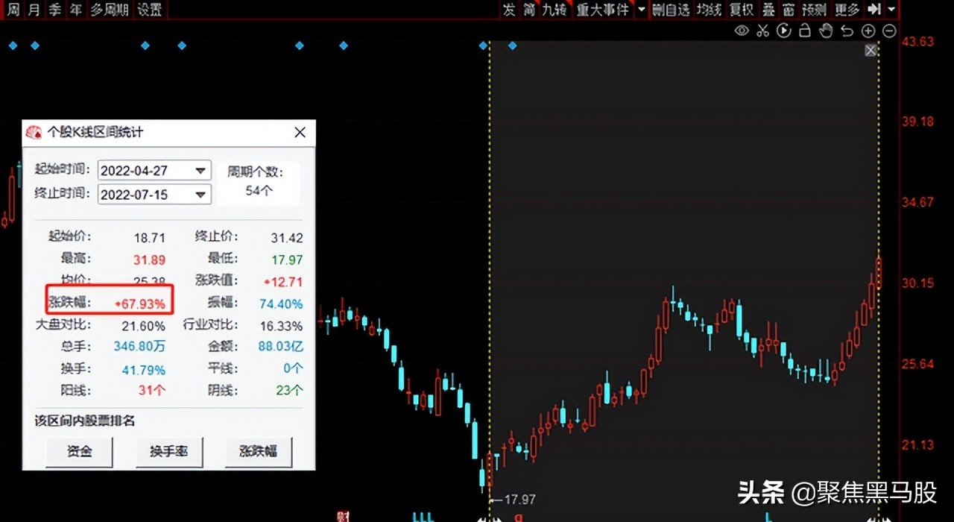Toggle chart visibility with the eye icon
954x522 pixels.
tap(742, 30)
